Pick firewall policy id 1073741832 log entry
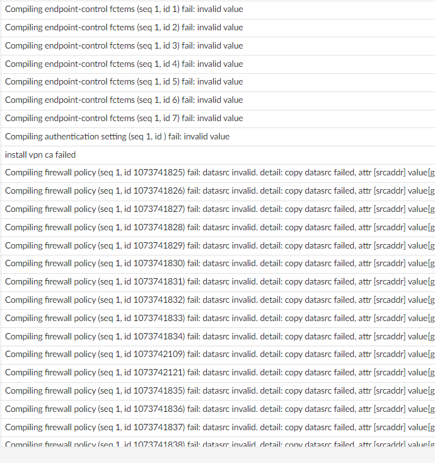 coord(217,300)
